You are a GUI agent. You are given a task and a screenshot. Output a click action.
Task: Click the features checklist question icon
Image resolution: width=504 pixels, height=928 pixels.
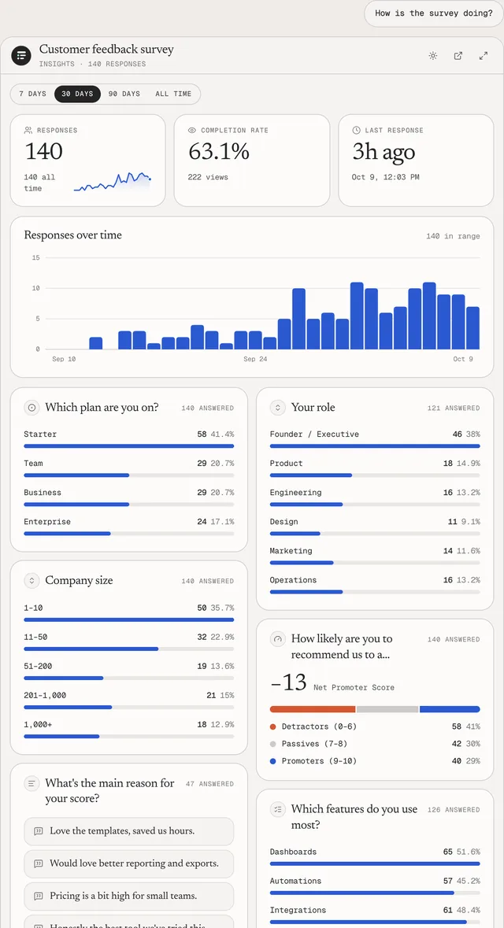(x=278, y=809)
